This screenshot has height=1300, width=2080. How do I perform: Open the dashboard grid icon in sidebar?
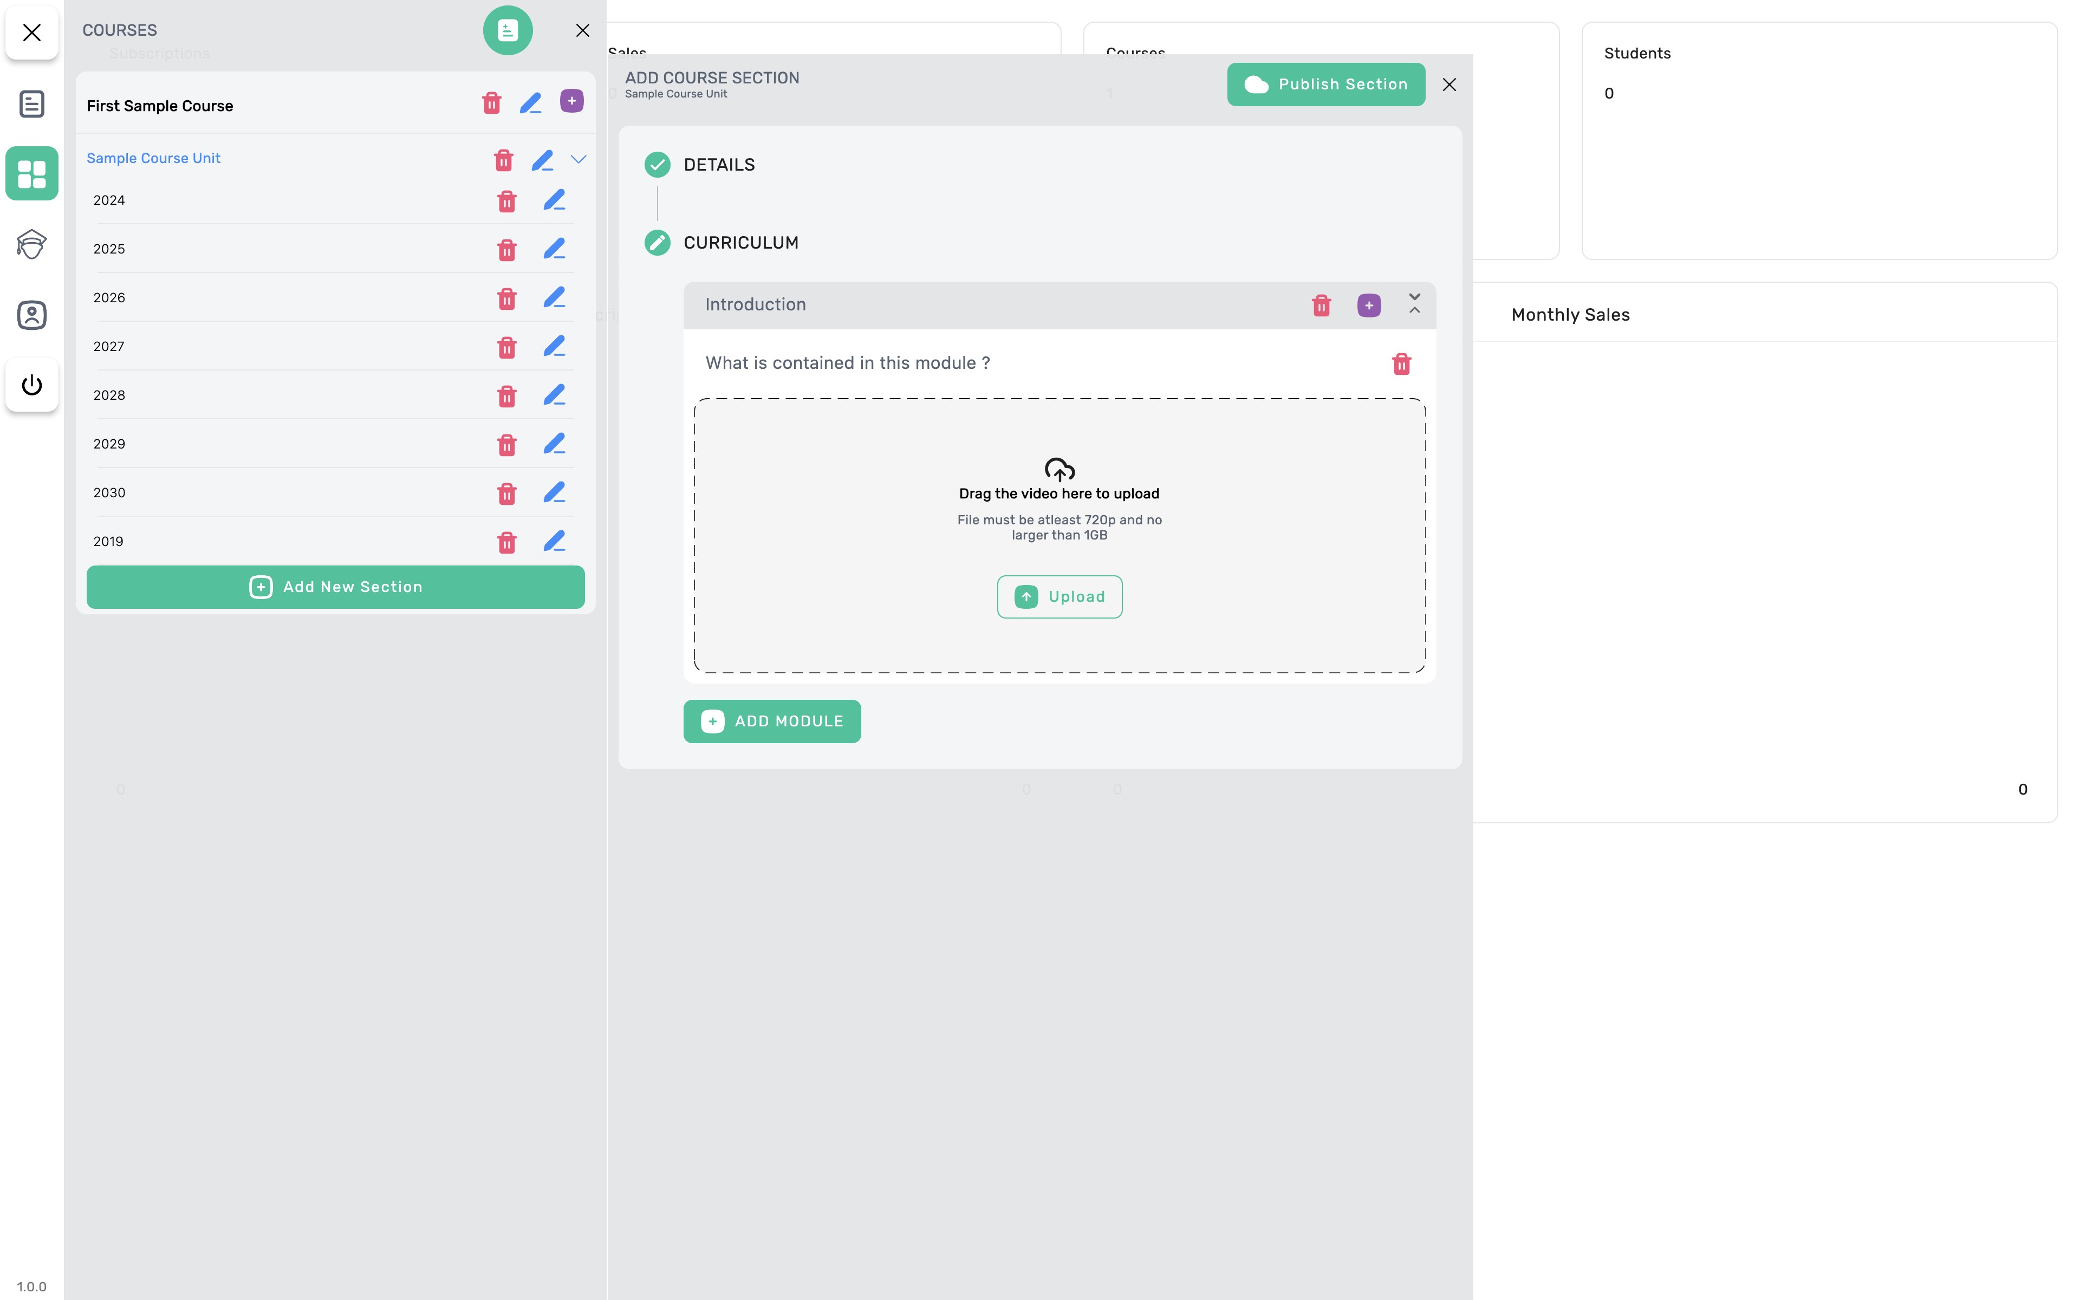[32, 174]
